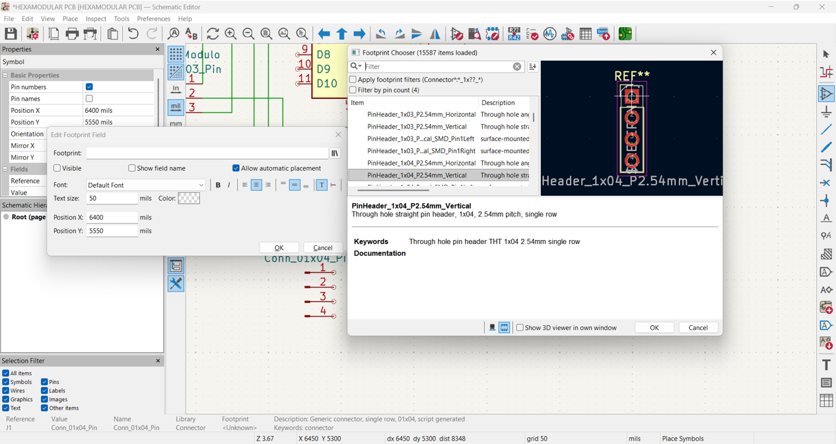This screenshot has height=444, width=836.
Task: Enable the Visible checkbox
Action: [57, 168]
